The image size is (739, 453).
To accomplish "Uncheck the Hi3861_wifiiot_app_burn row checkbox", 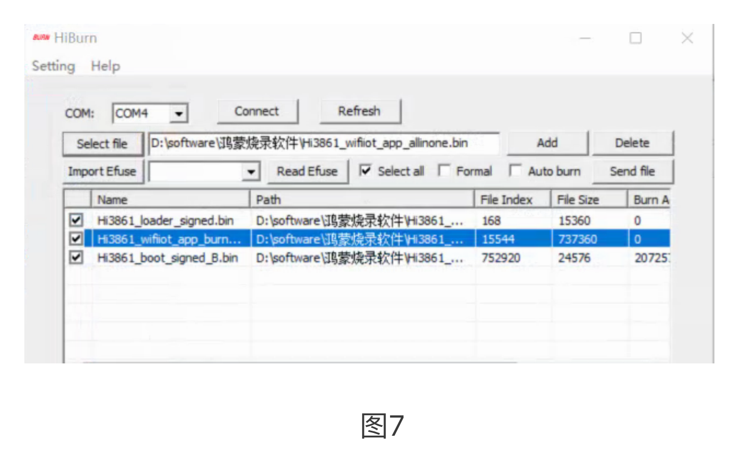I will pyautogui.click(x=76, y=239).
